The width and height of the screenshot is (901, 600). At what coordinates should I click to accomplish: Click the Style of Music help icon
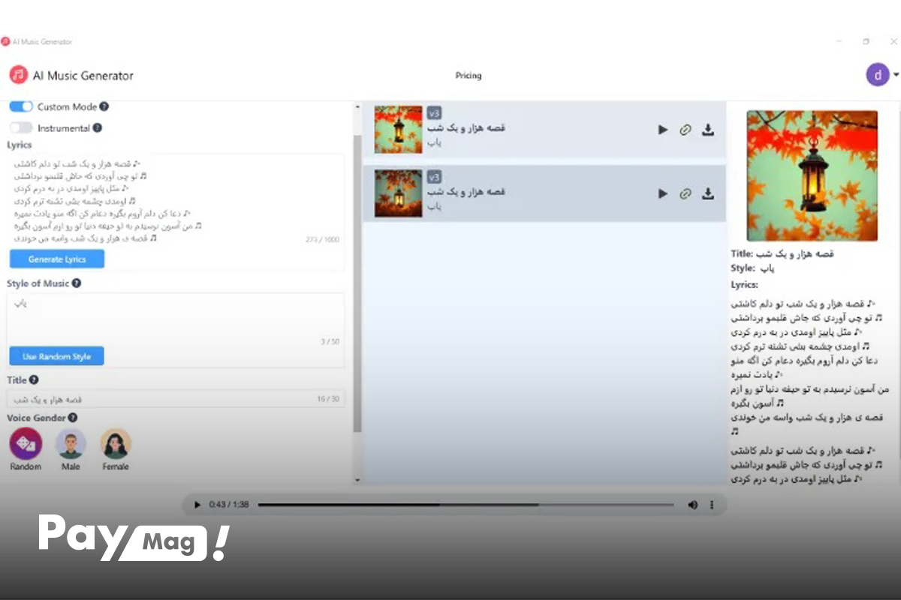pyautogui.click(x=77, y=283)
